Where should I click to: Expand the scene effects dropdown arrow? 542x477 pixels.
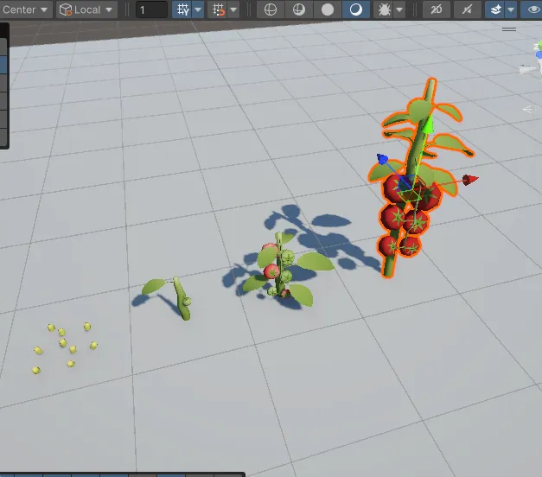tap(511, 10)
